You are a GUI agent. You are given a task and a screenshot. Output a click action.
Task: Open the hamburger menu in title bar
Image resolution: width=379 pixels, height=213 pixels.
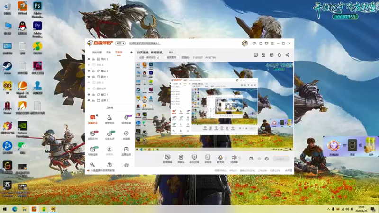[272, 44]
